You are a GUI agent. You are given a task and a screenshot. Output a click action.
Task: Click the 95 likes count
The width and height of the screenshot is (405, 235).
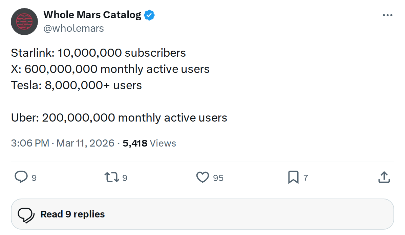coord(219,178)
